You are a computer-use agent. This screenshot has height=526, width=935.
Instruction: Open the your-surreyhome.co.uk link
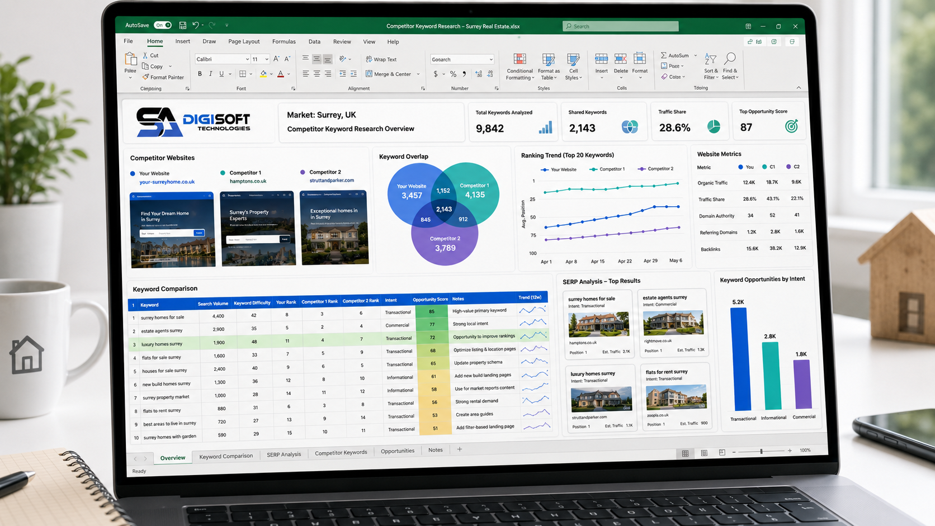point(167,182)
